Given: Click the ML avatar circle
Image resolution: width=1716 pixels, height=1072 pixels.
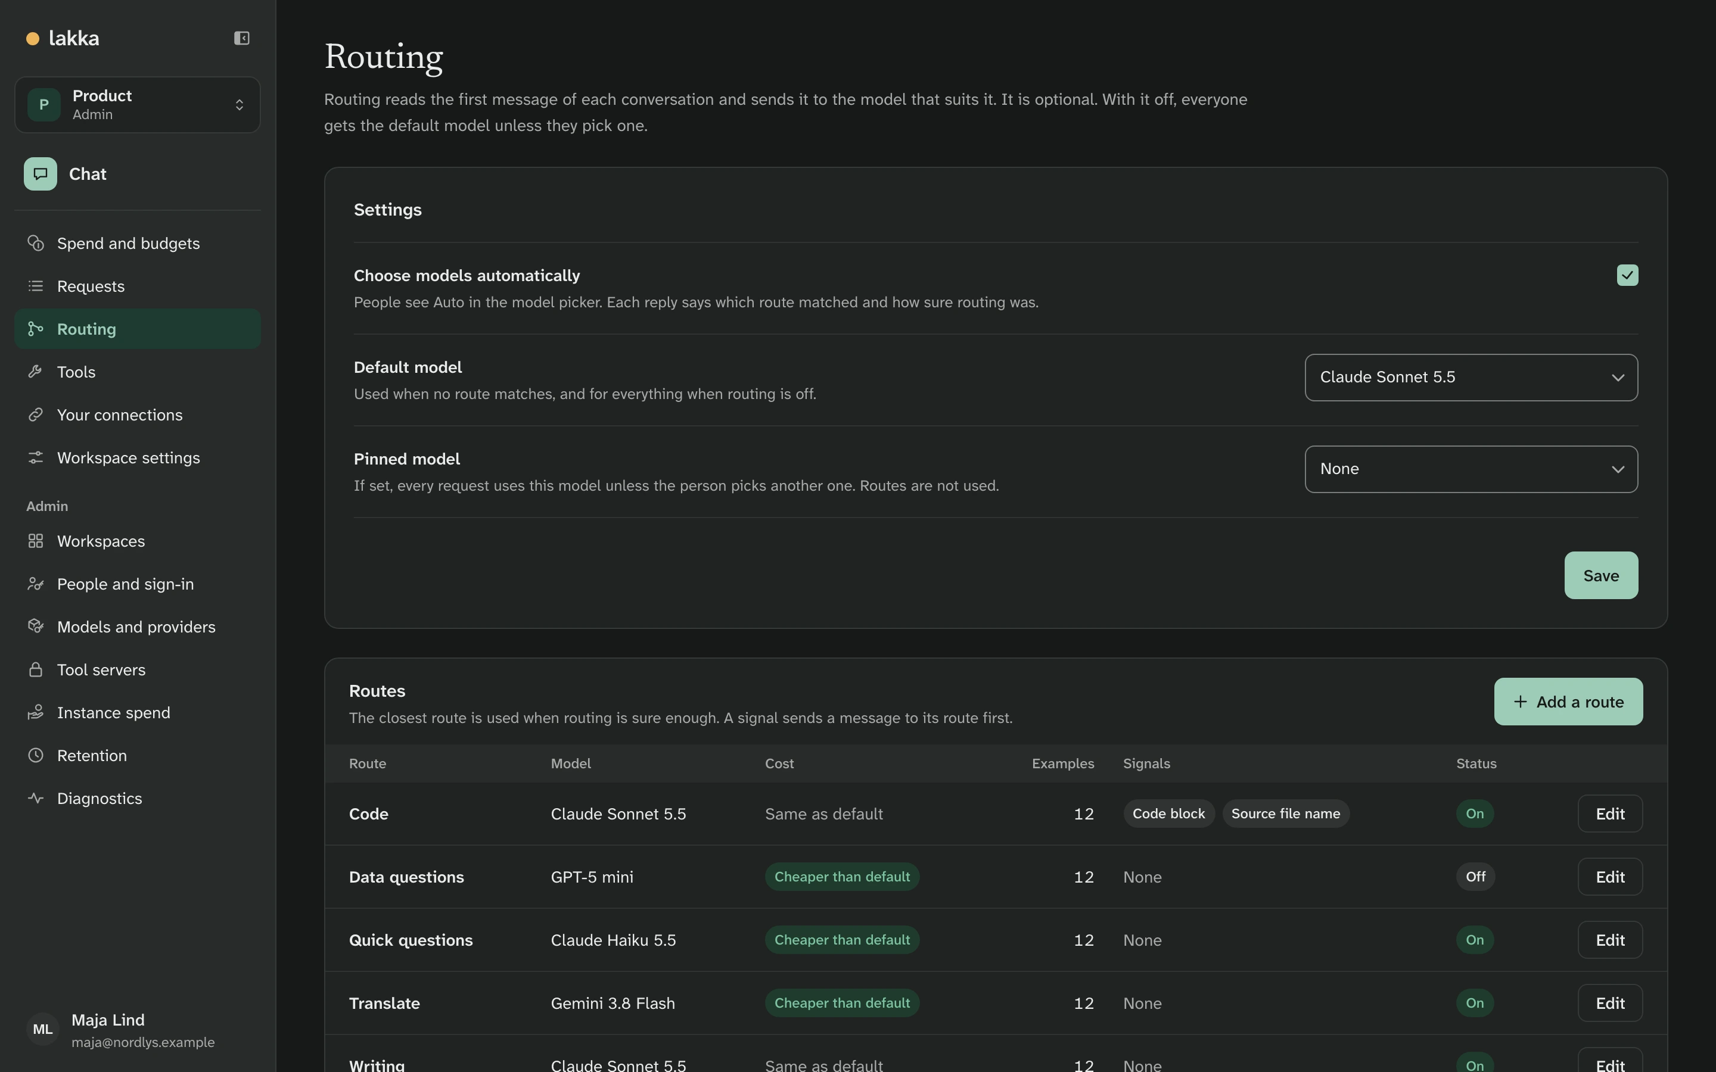Looking at the screenshot, I should click(42, 1030).
